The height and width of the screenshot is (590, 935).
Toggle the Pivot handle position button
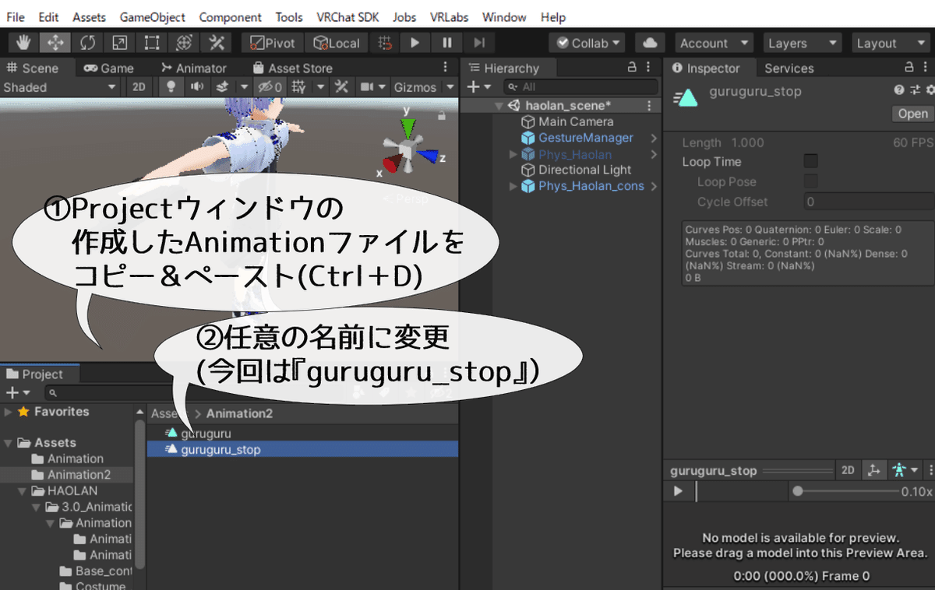(x=273, y=43)
